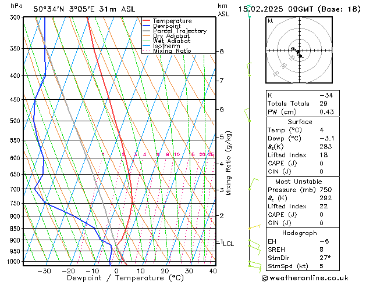The image size is (366, 282).
Task: Click the most unstable Lifted Index value 22
Action: point(324,207)
